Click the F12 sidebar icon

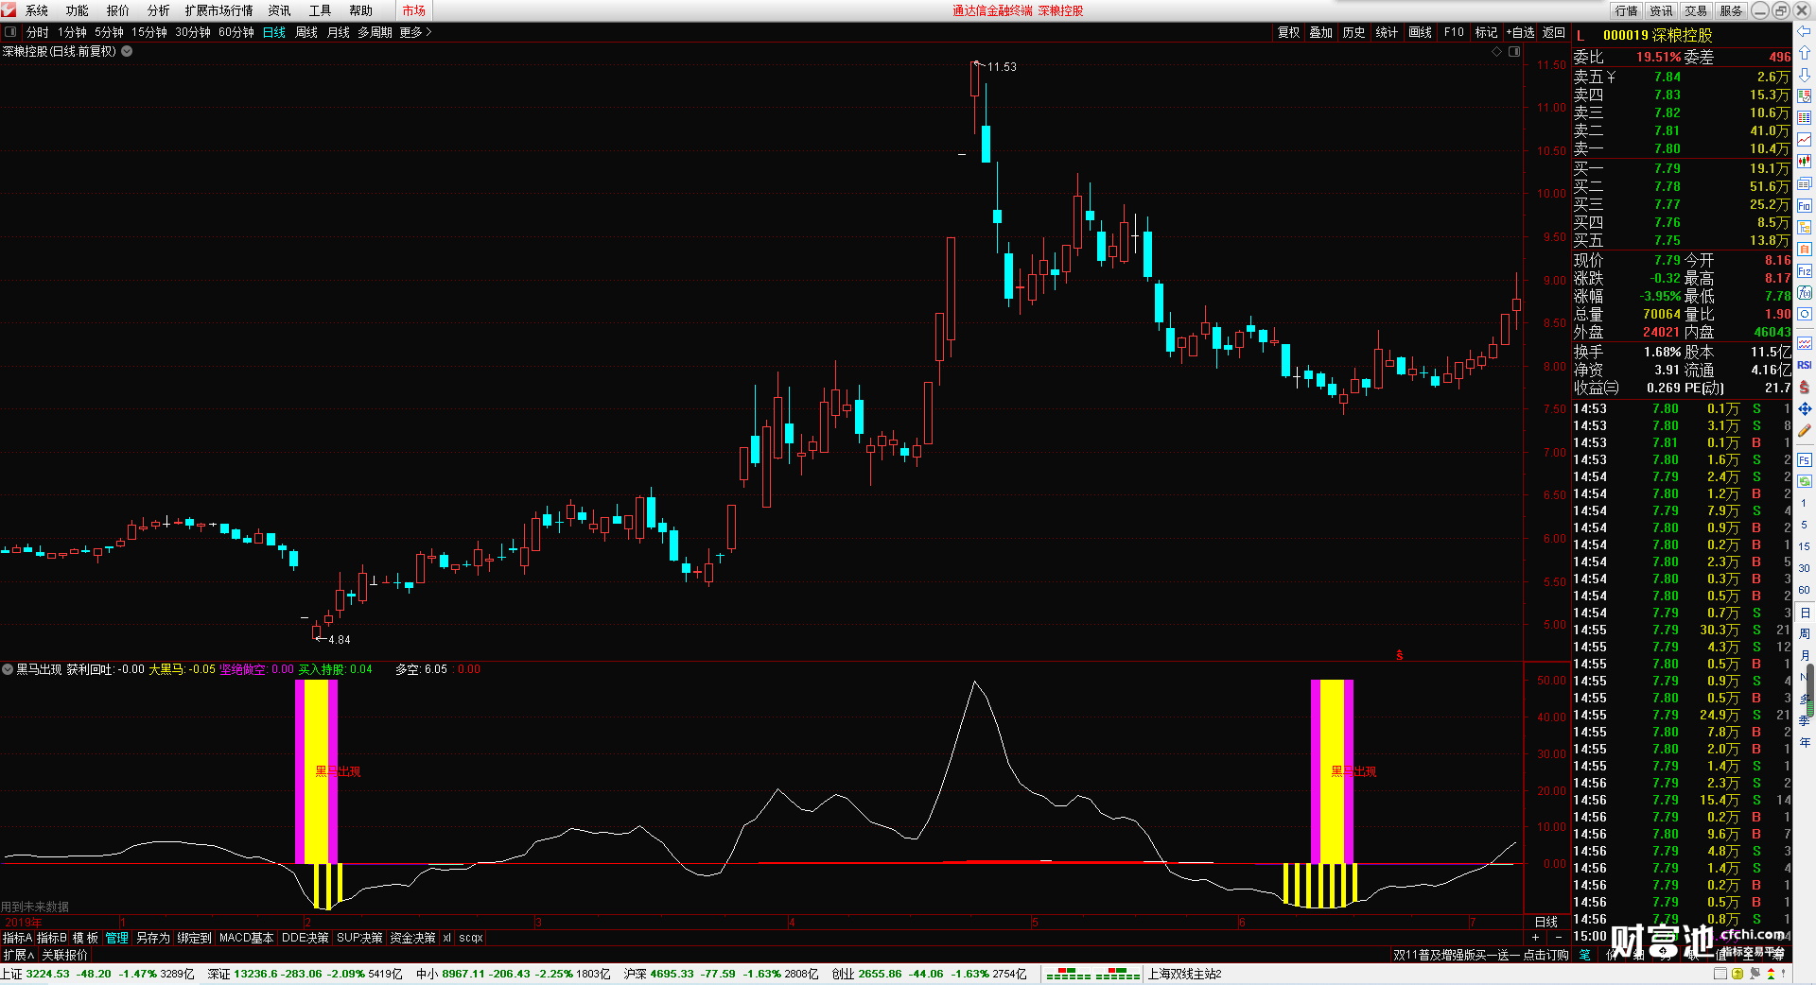pos(1805,271)
